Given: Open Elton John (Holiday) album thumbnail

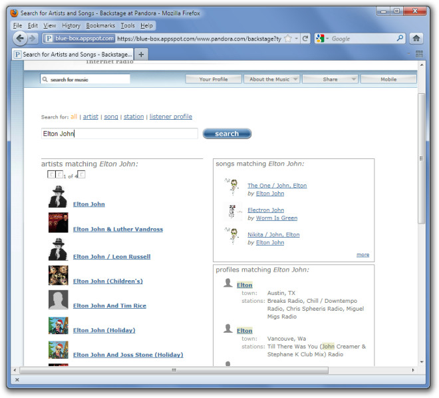Looking at the screenshot, I should (58, 325).
